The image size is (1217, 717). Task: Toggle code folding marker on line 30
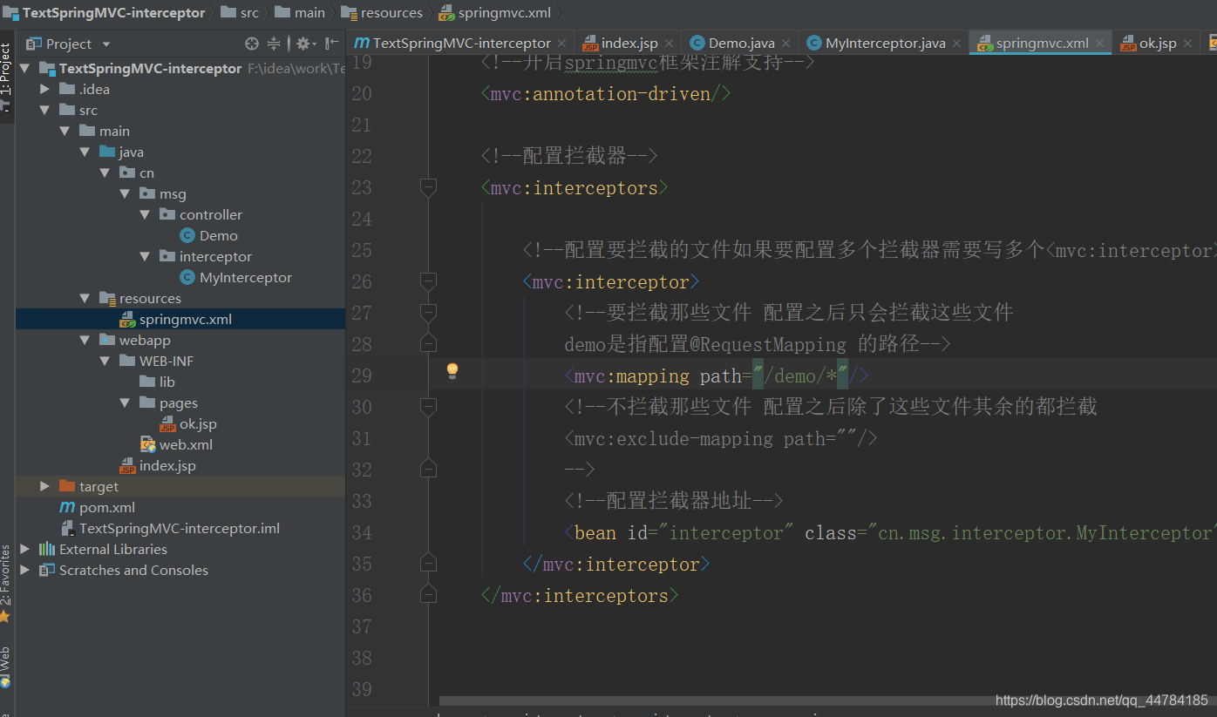[428, 407]
